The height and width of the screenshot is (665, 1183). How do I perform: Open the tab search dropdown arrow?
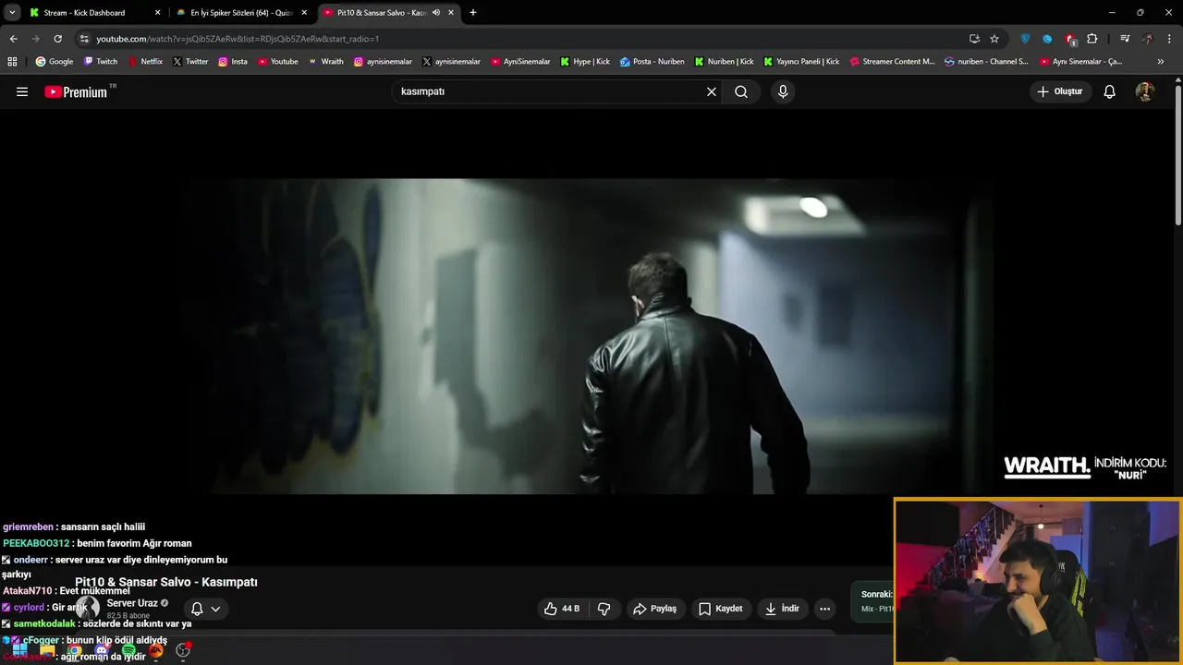pyautogui.click(x=12, y=13)
